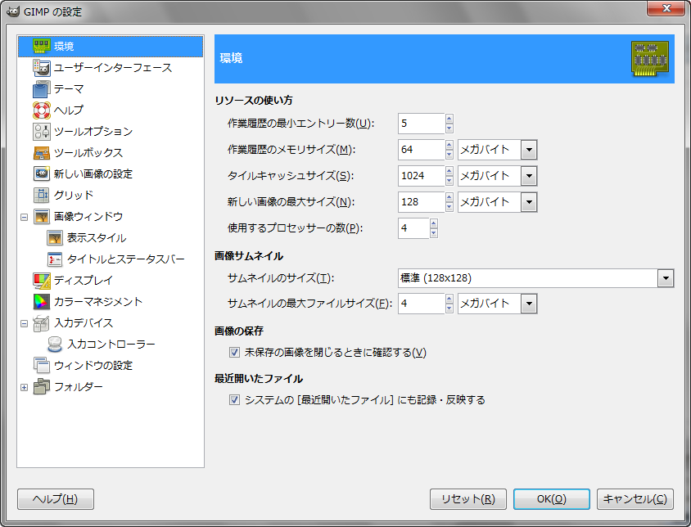Open the ユーザーインターフェース settings page icon
This screenshot has height=527, width=691.
coord(43,68)
